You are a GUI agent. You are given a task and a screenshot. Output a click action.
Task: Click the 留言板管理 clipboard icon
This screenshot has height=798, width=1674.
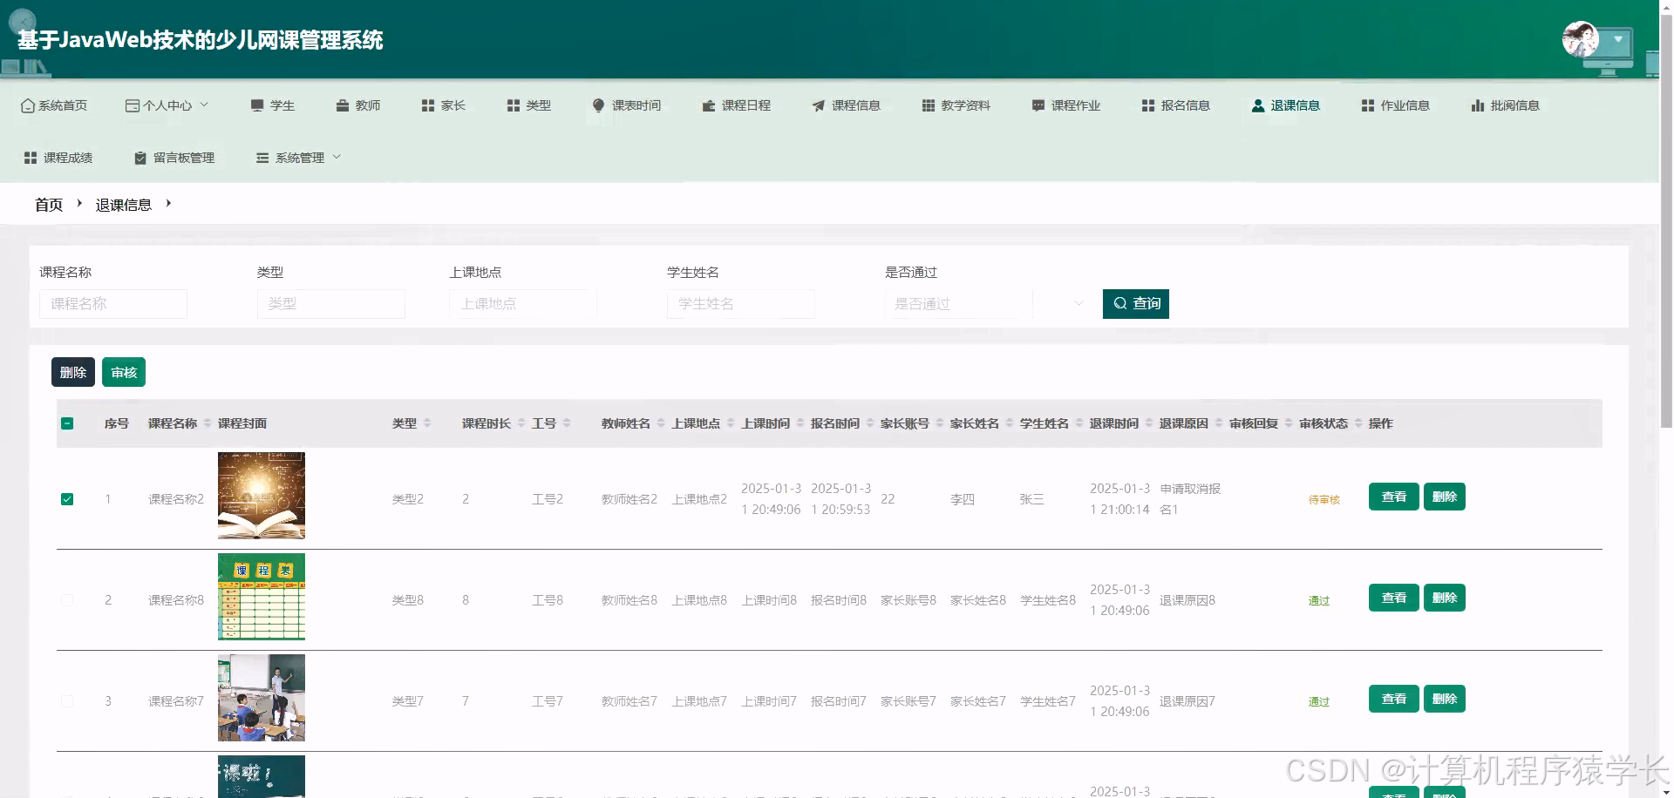click(x=140, y=158)
